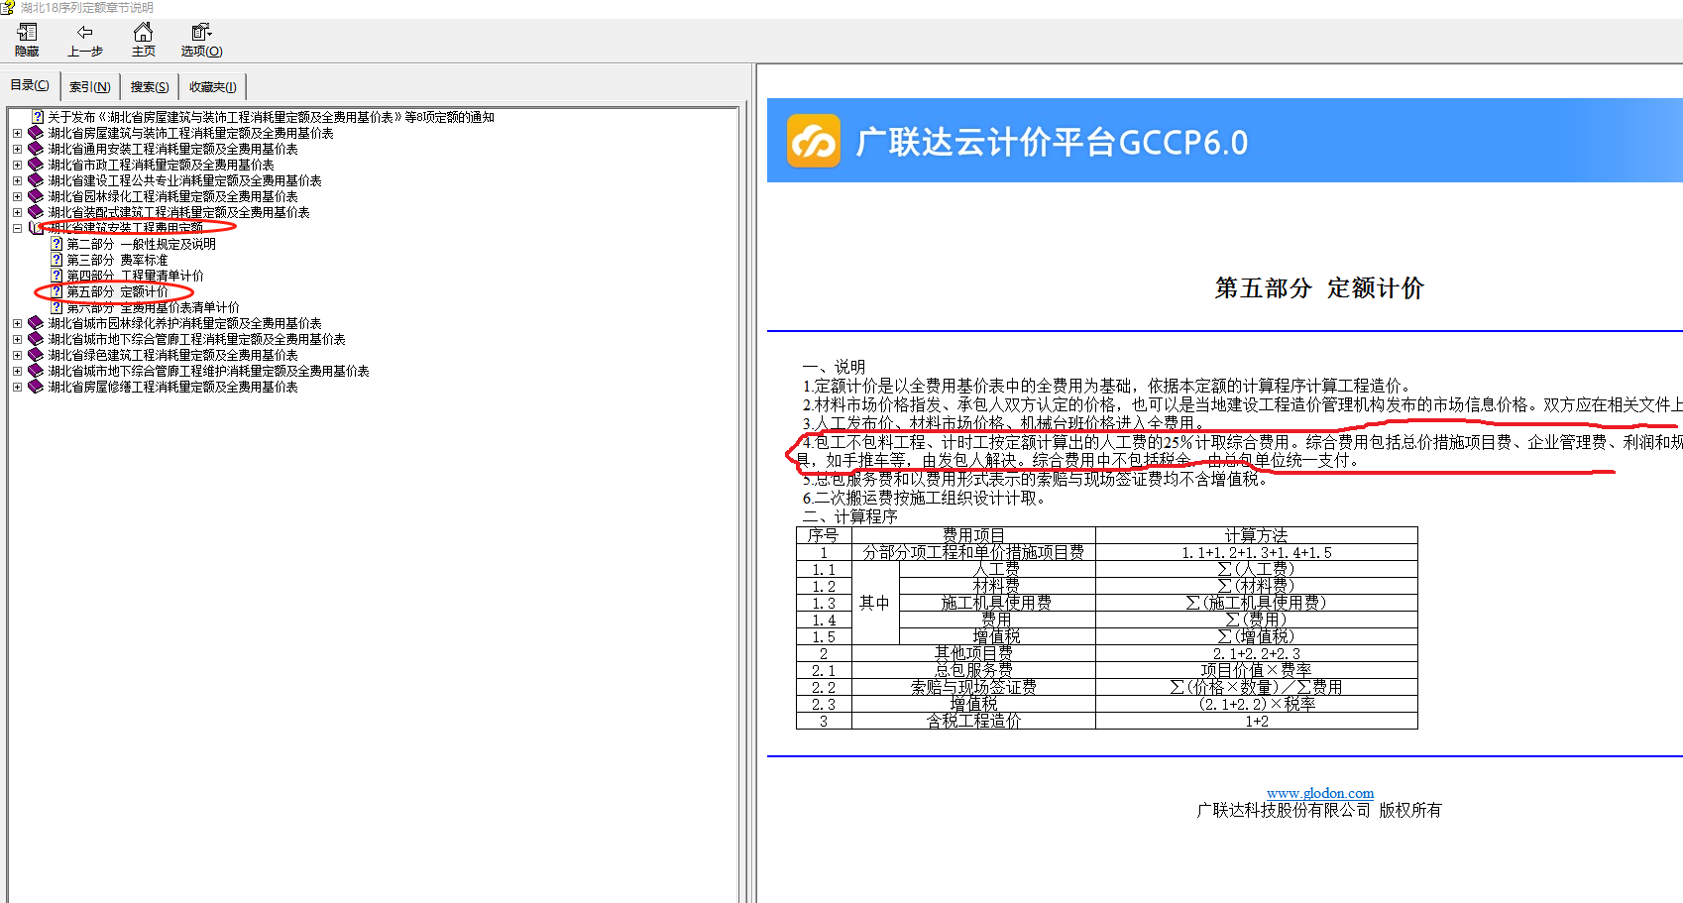This screenshot has height=903, width=1683.
Task: Click page icon of 关于发布…等8项定额的通知 topic
Action: coord(38,117)
